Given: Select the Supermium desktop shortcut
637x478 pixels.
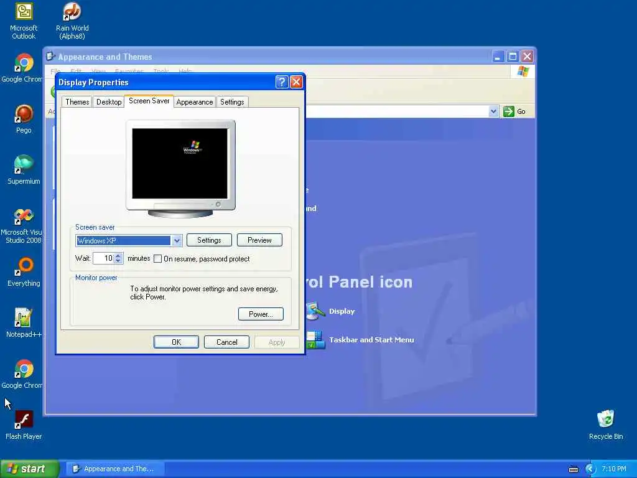Looking at the screenshot, I should tap(24, 170).
